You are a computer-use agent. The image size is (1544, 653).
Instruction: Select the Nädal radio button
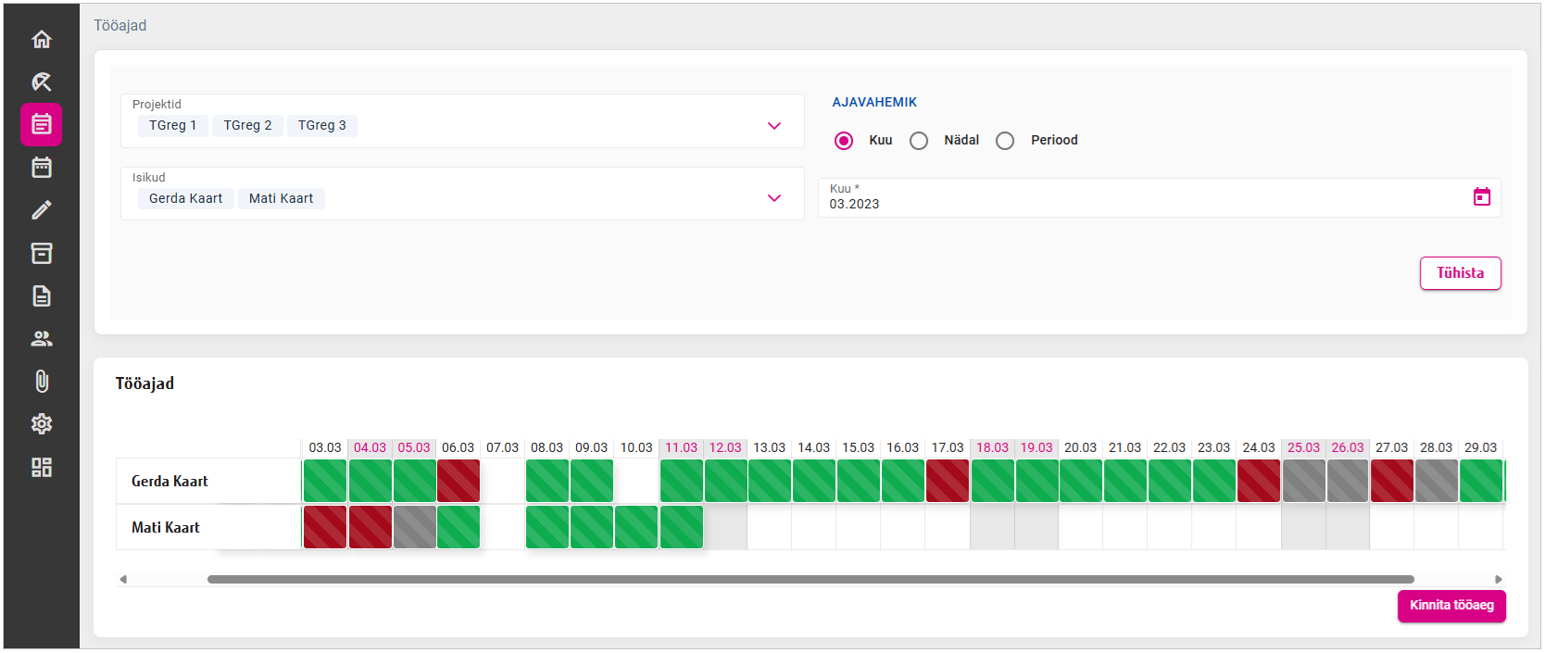click(919, 141)
